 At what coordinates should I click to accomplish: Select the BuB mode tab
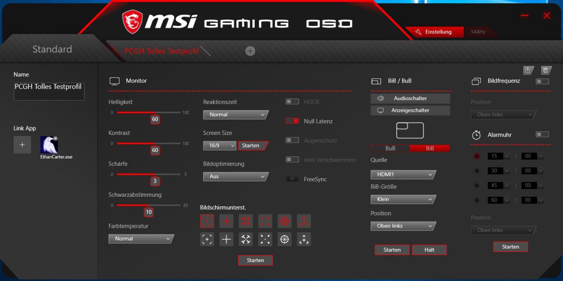pos(390,148)
